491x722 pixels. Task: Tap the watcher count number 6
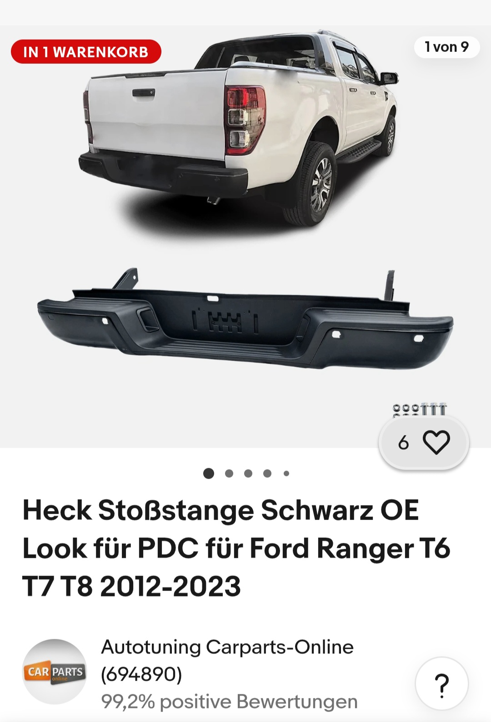tap(403, 443)
